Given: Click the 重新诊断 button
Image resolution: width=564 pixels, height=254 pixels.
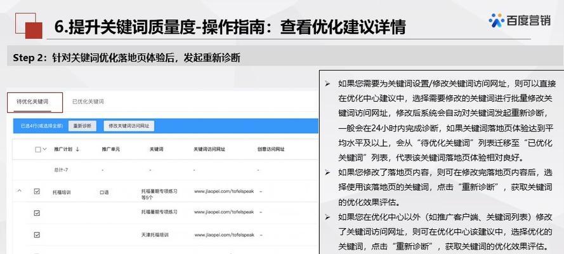Looking at the screenshot, I should (82, 126).
